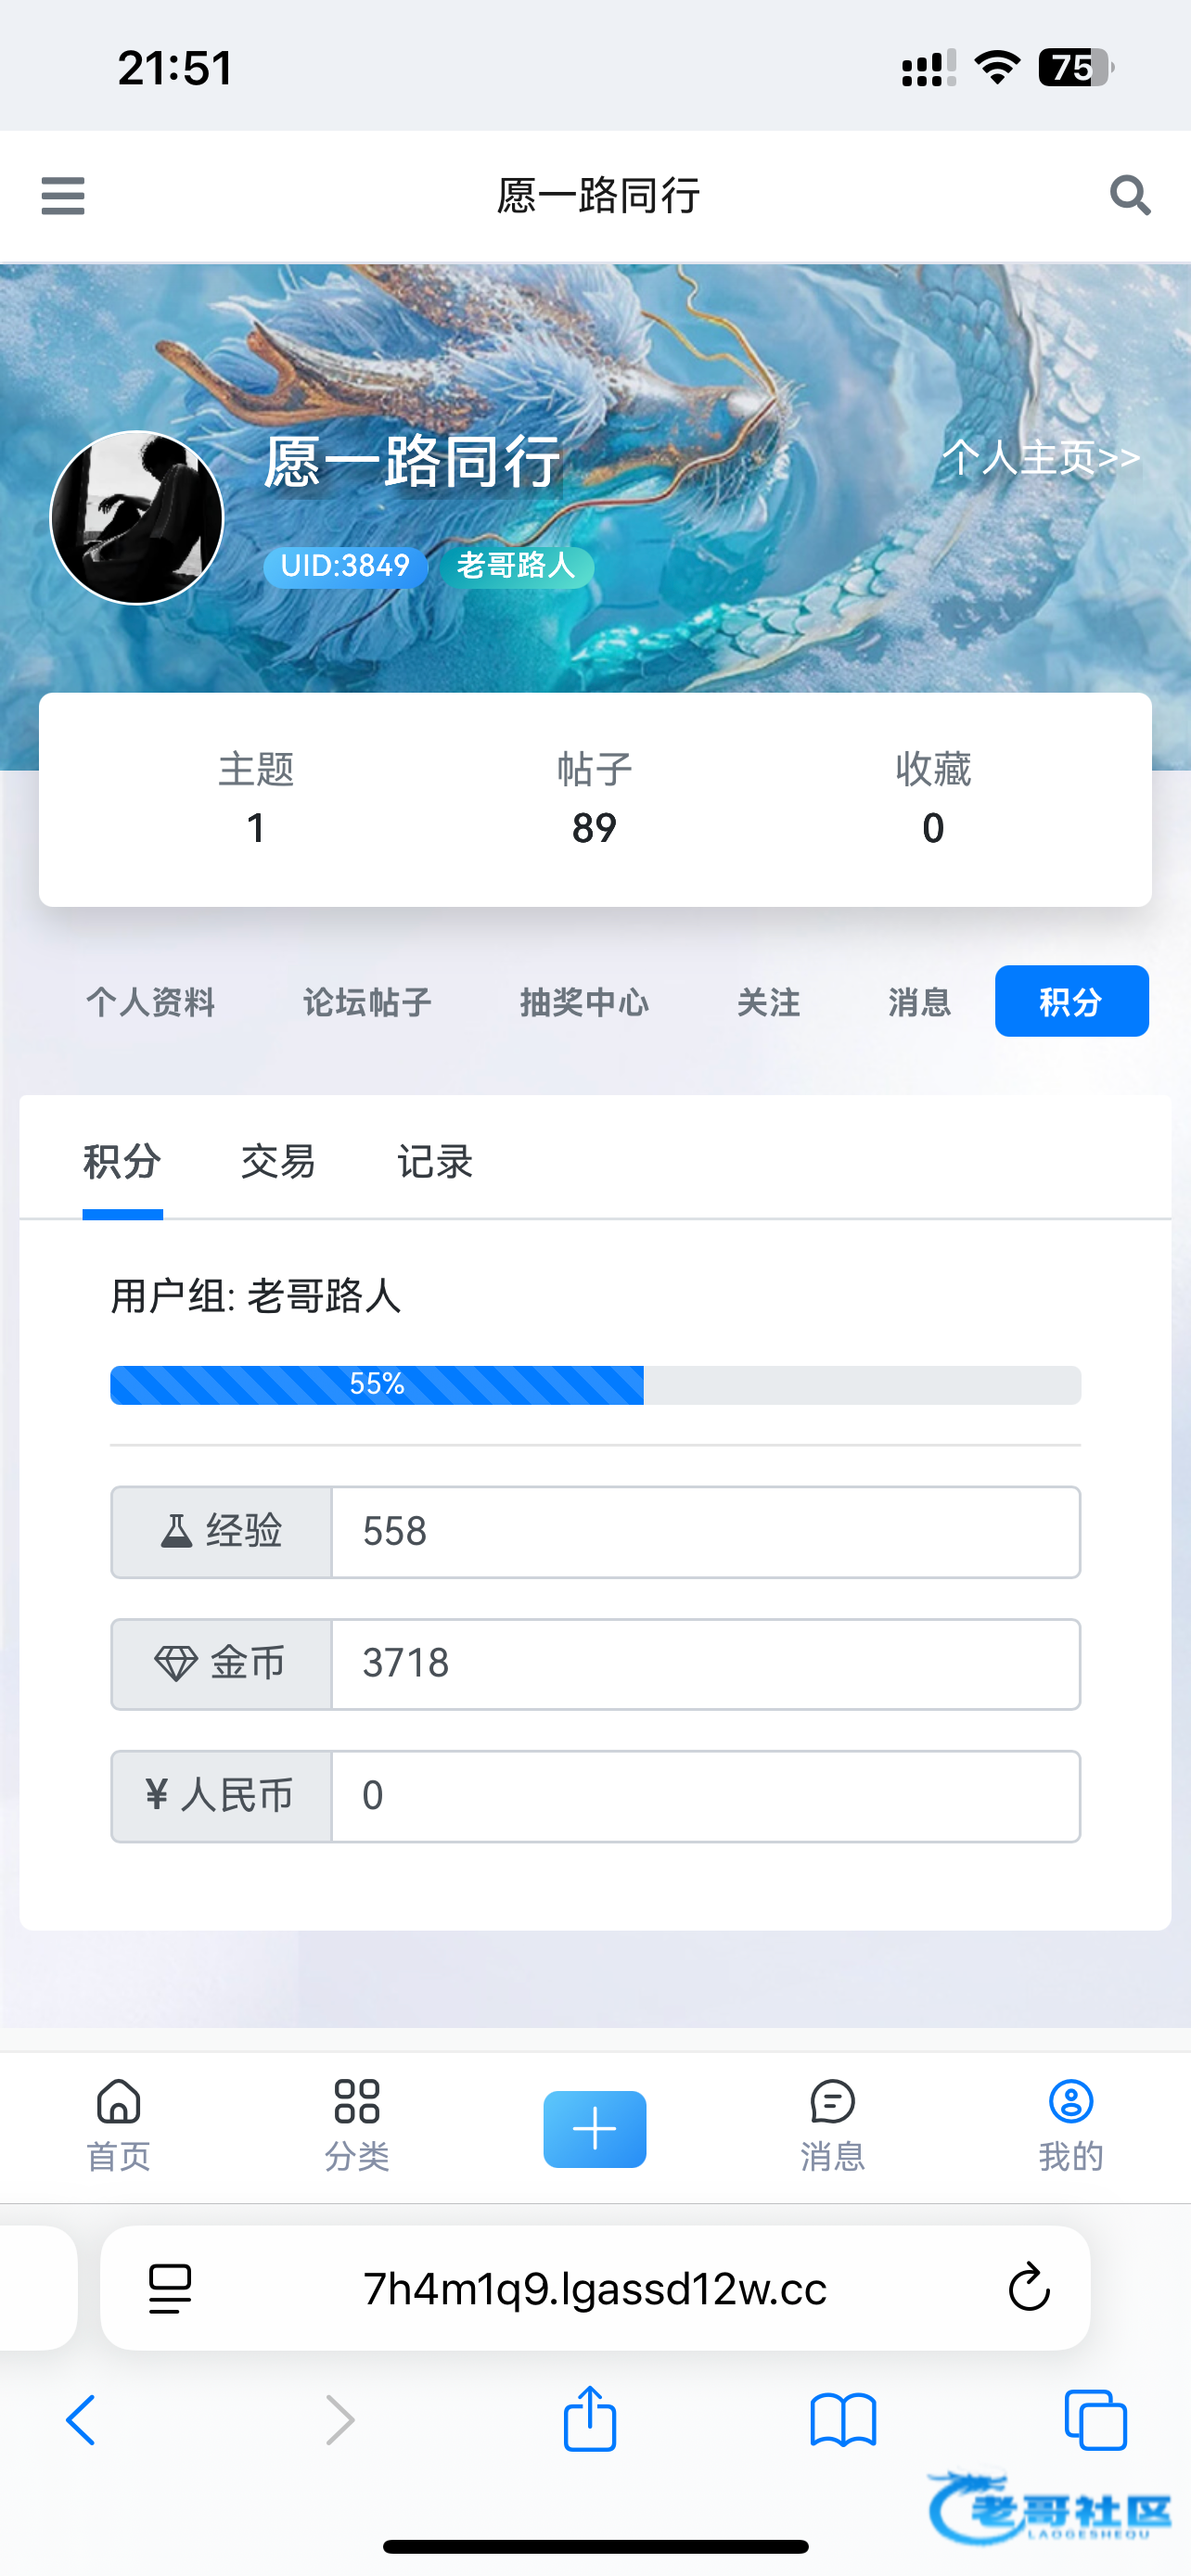Switch to 记录 tab
1191x2576 pixels.
click(435, 1162)
